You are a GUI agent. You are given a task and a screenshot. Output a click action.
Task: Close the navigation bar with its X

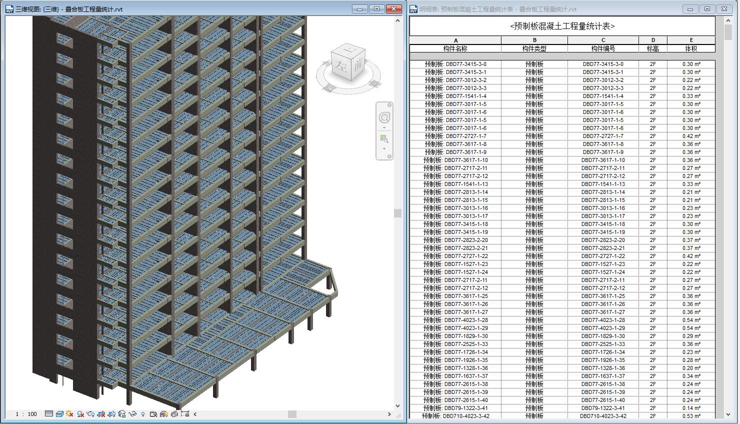[389, 104]
